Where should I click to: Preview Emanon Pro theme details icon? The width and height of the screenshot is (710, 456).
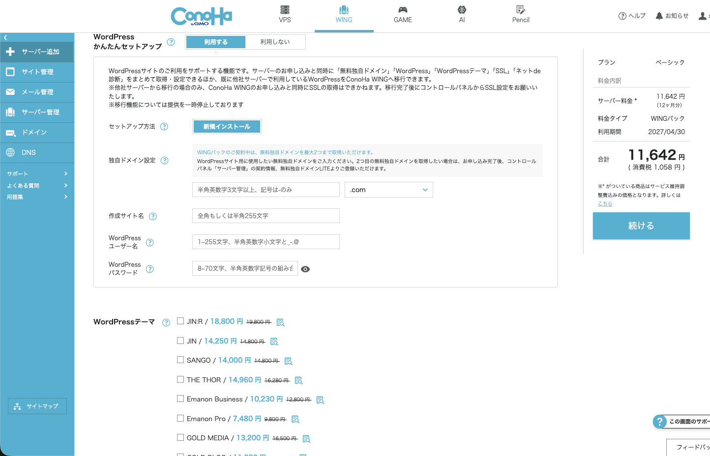[x=296, y=419]
